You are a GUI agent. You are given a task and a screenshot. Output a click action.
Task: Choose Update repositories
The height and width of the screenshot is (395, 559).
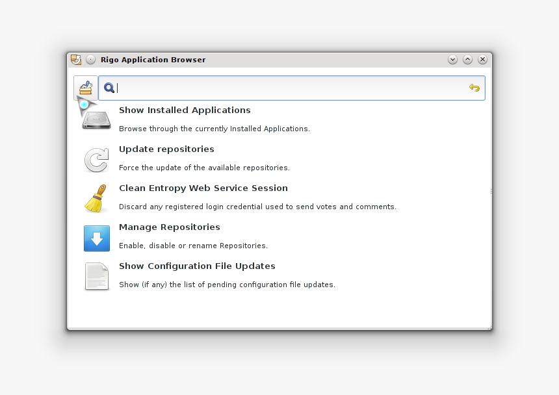pyautogui.click(x=166, y=149)
